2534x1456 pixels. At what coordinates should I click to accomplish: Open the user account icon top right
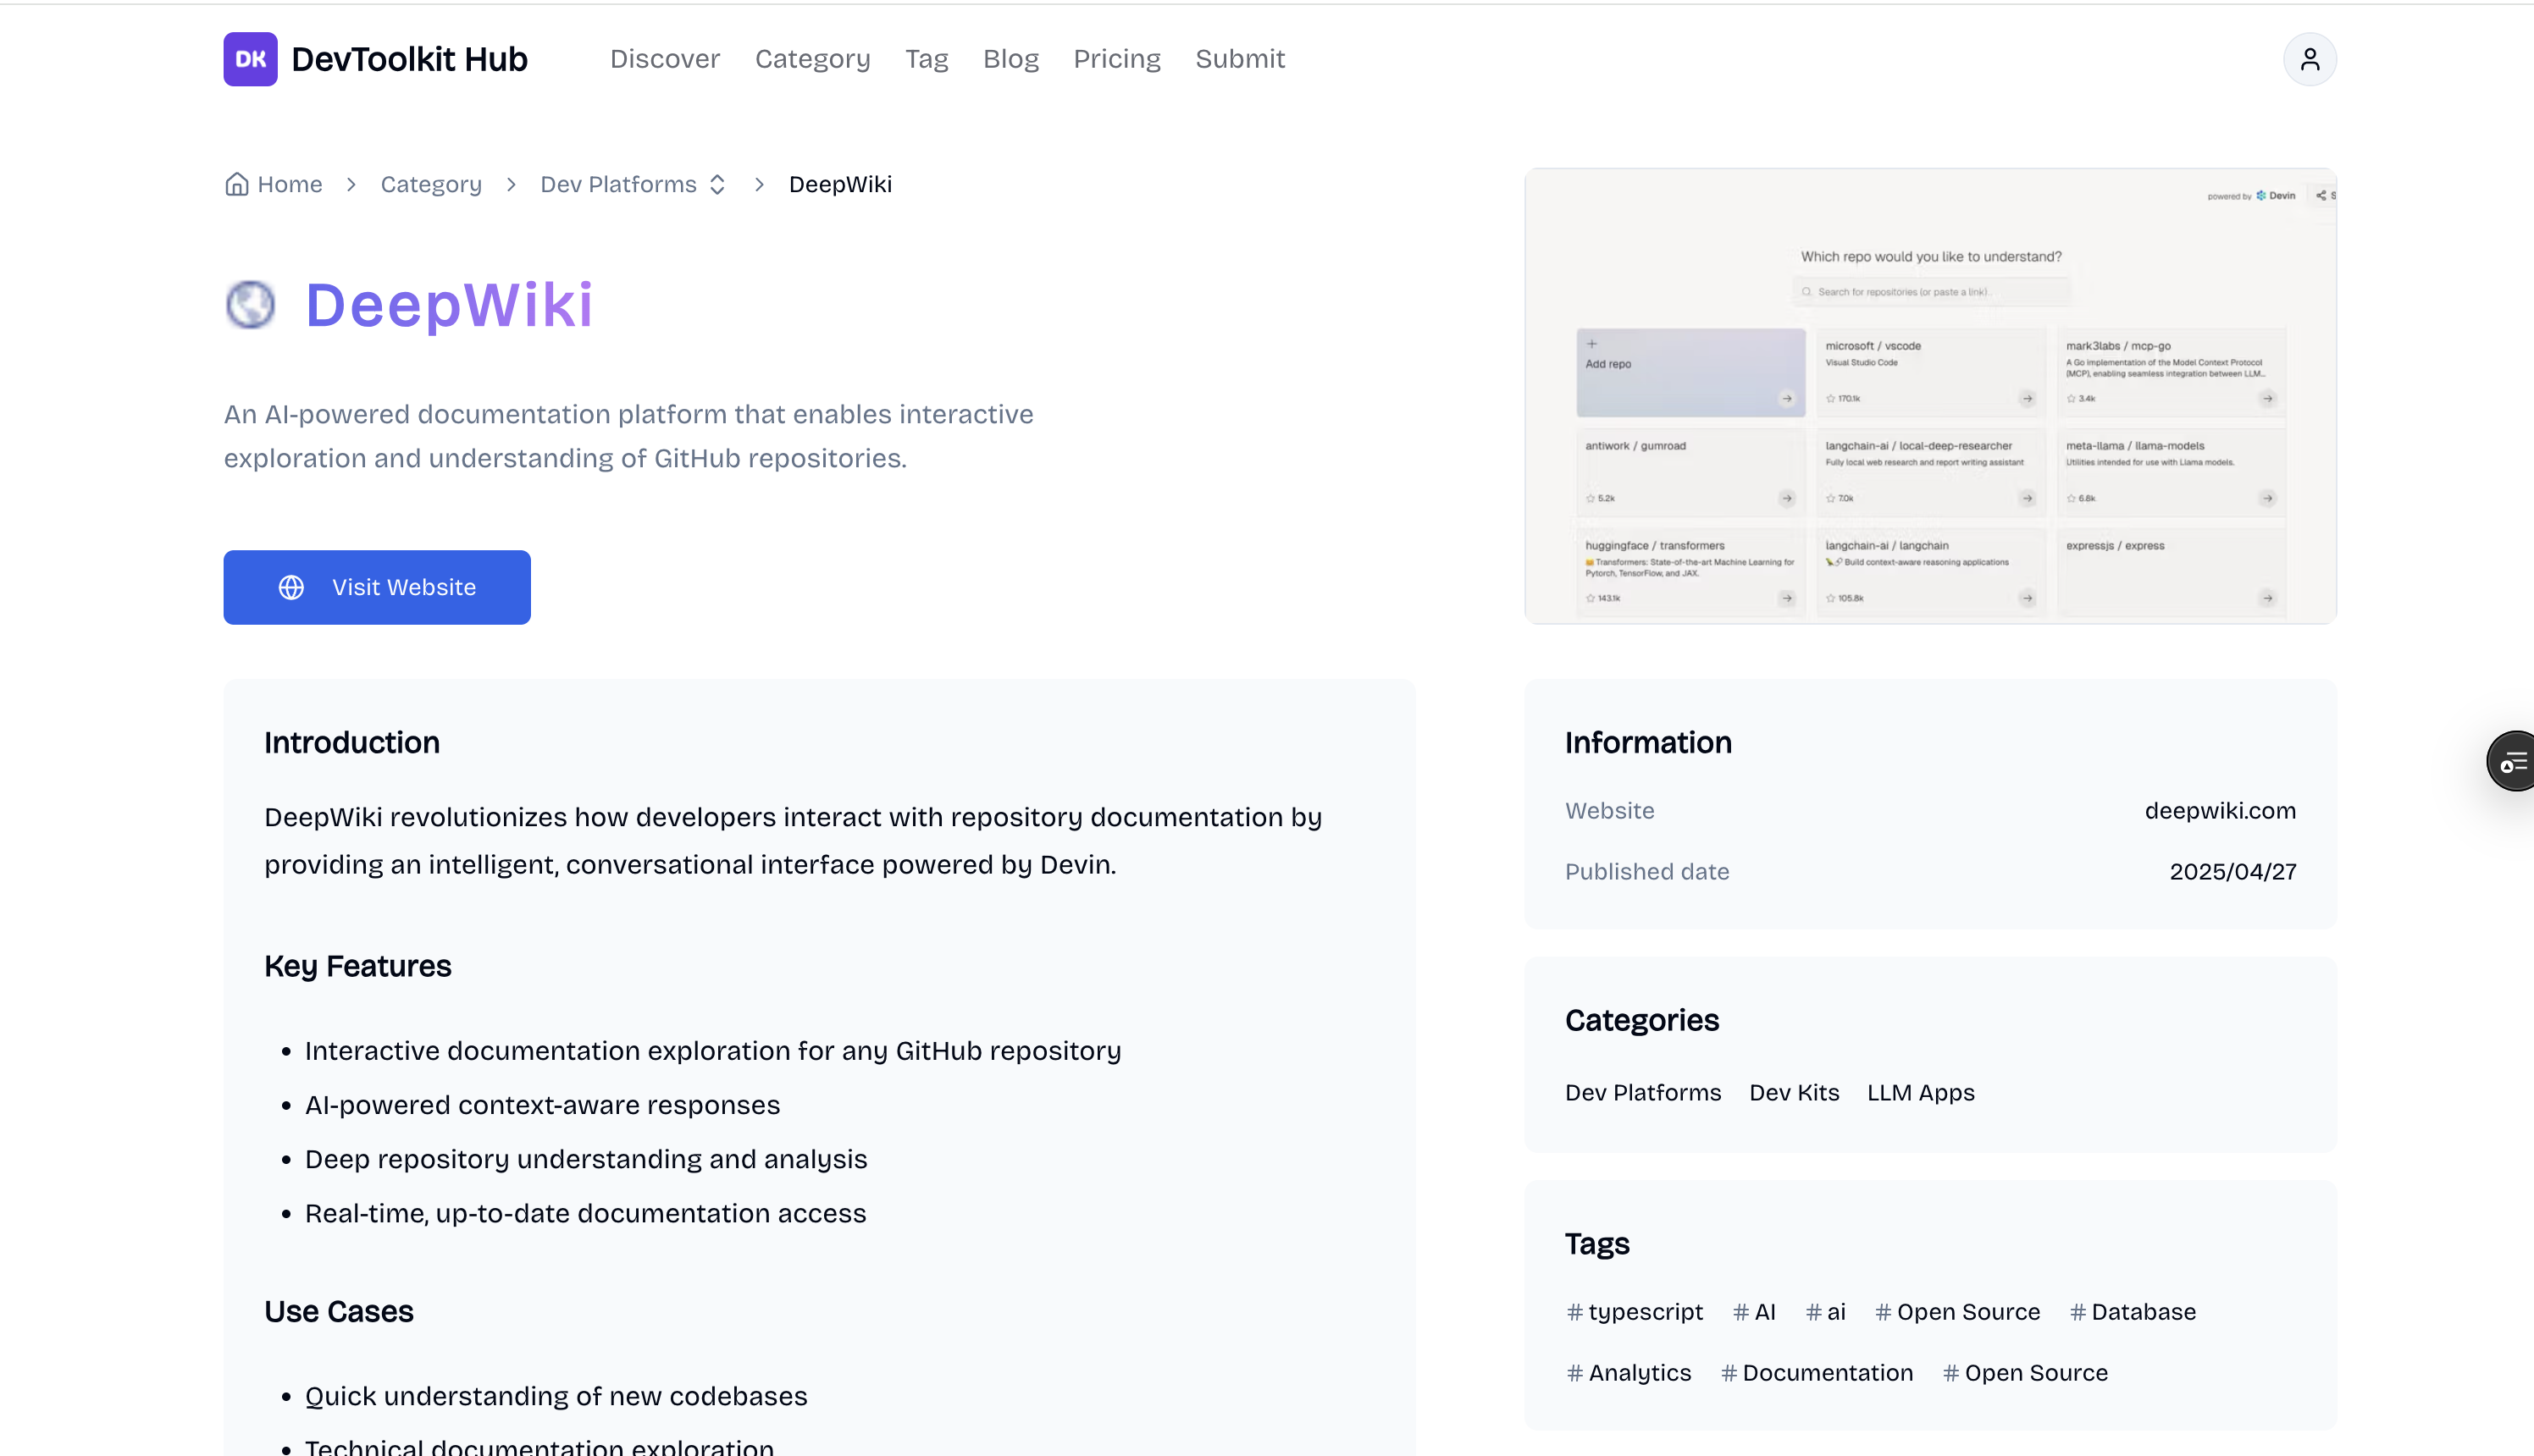[2309, 59]
